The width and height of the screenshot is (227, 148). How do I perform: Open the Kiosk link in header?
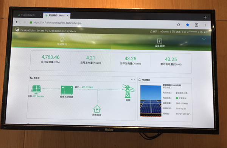pos(165,31)
